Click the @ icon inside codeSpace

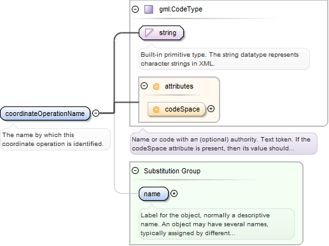156,109
